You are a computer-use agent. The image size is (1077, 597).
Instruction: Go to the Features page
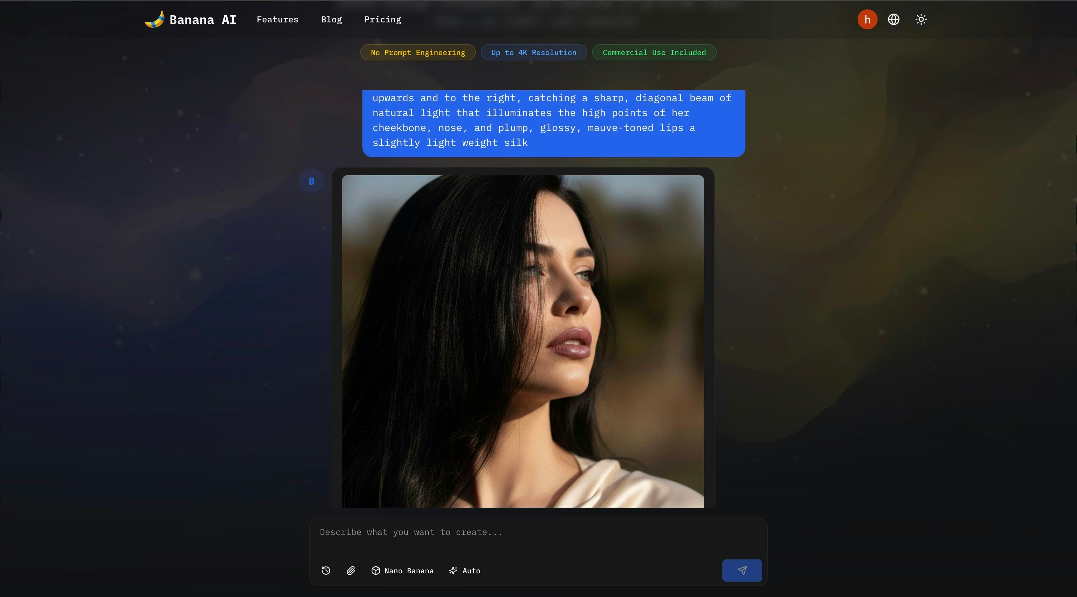coord(277,19)
